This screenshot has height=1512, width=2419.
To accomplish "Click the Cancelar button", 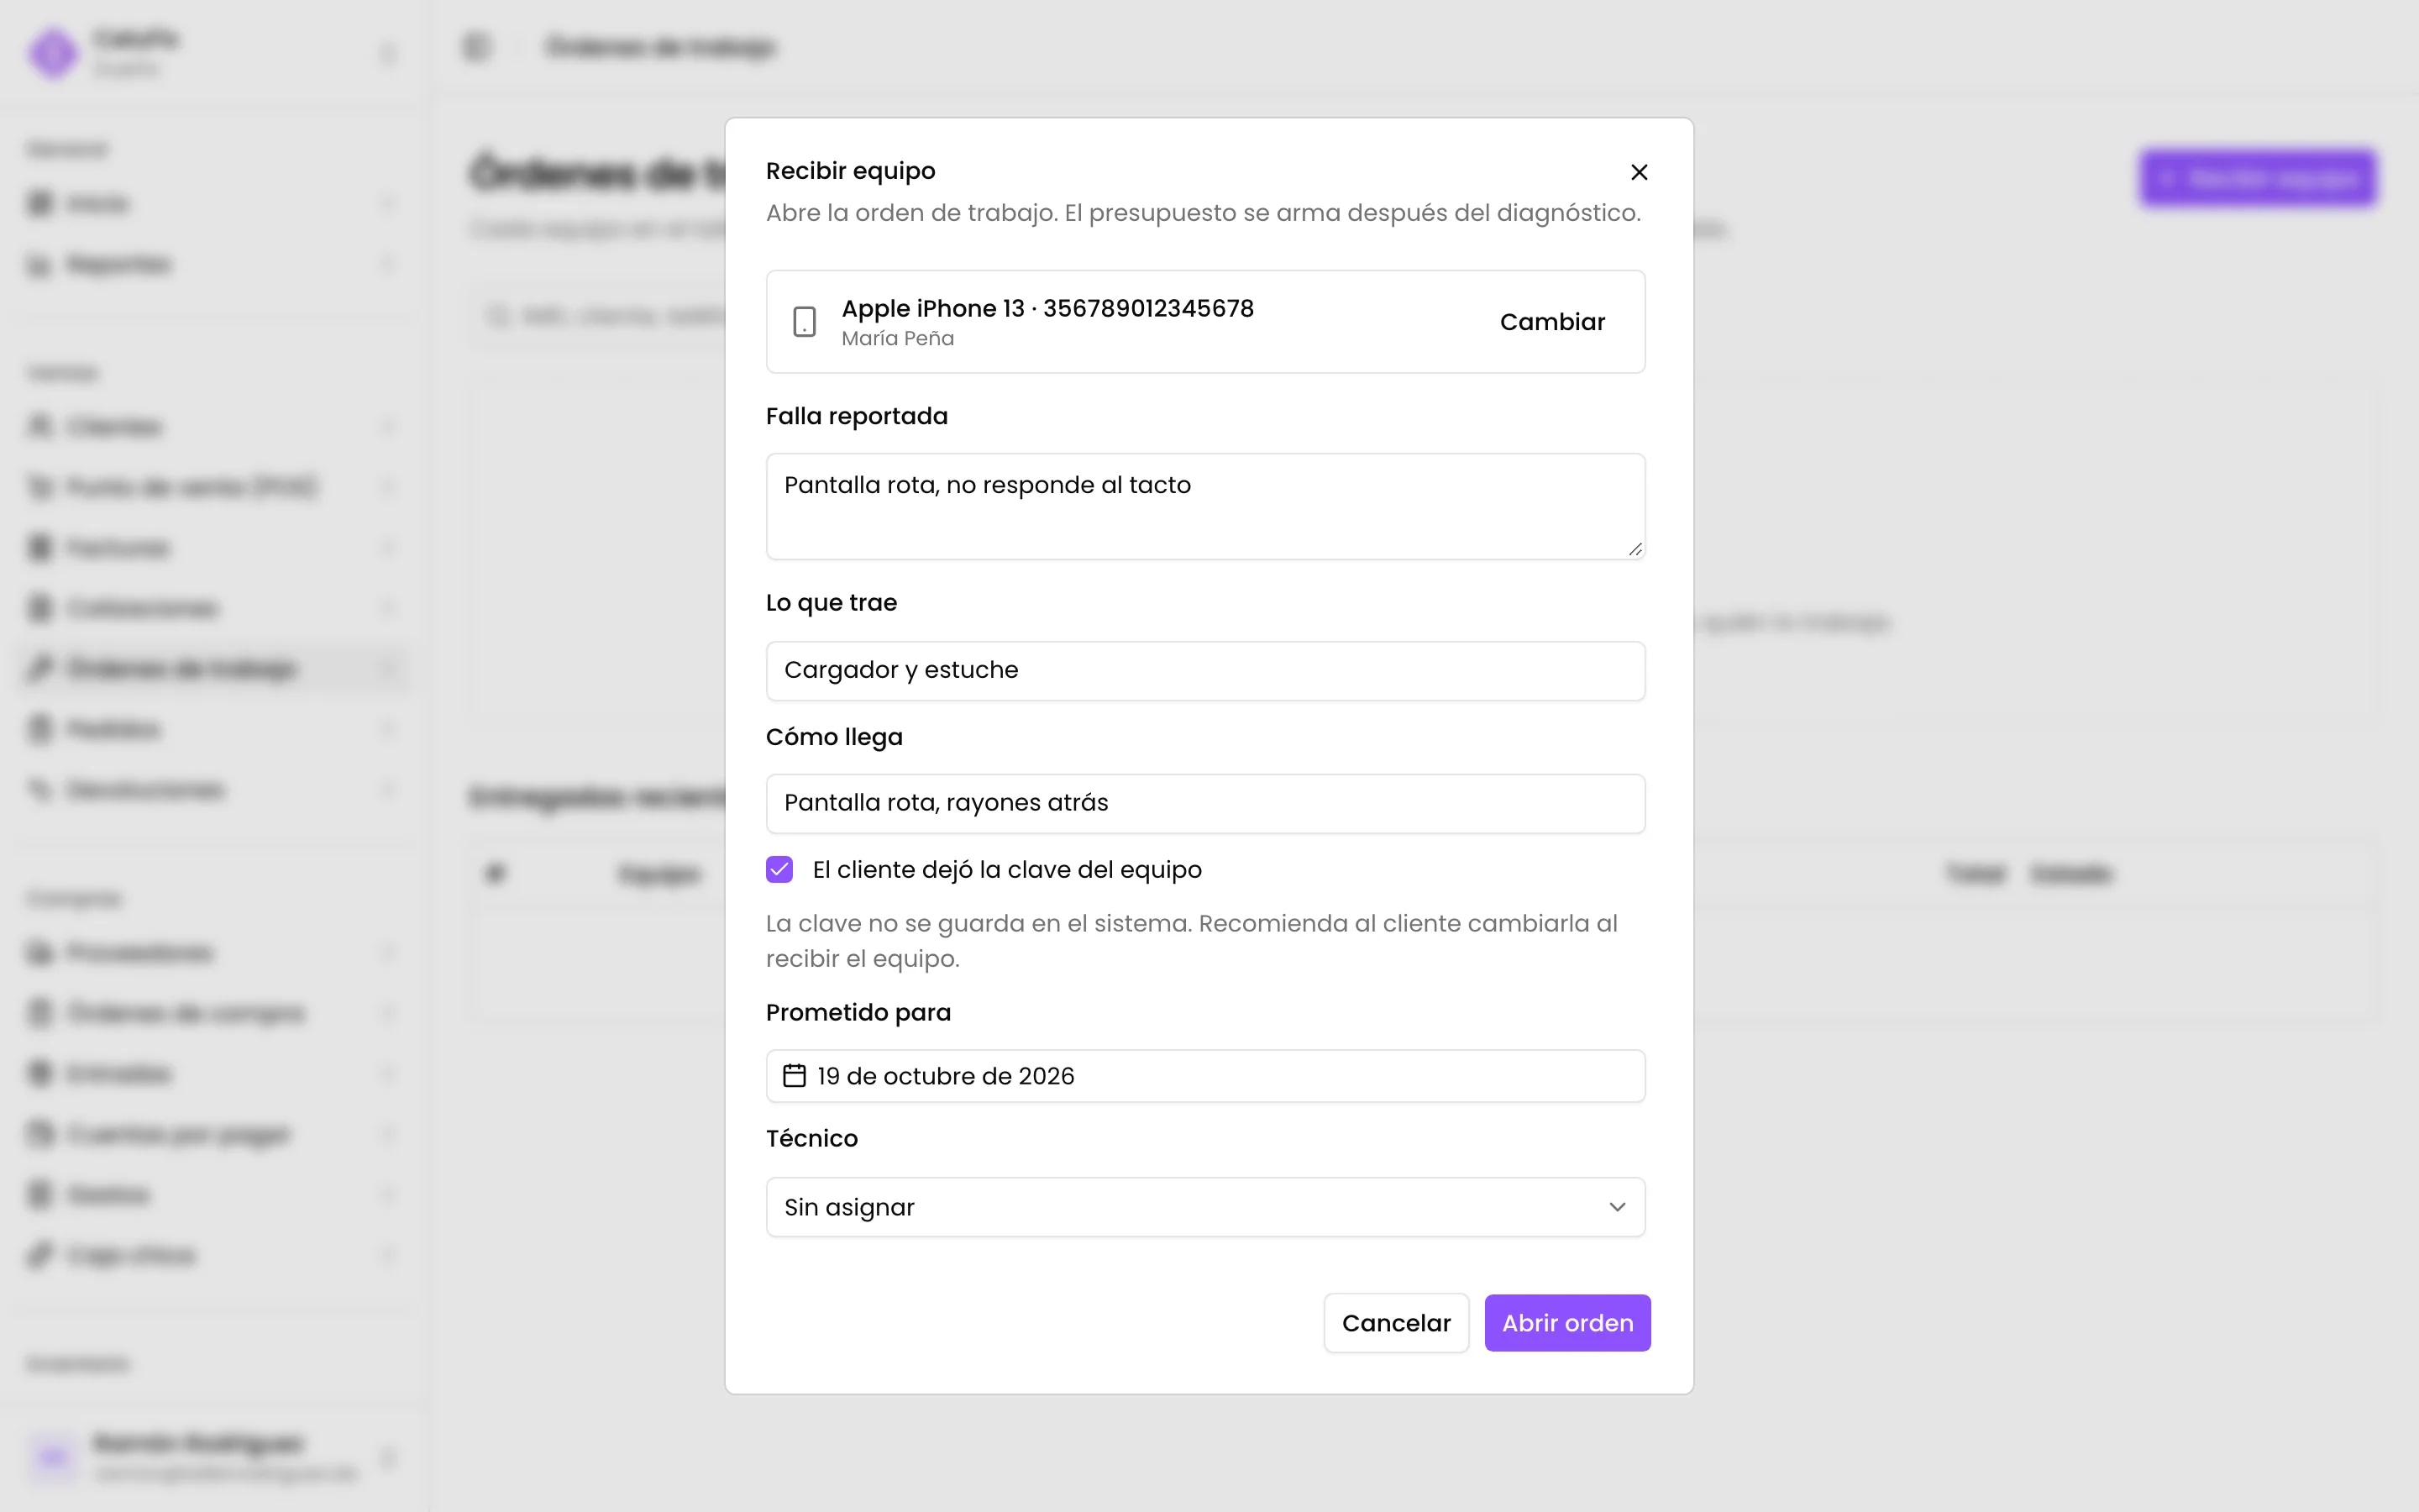I will (1397, 1323).
